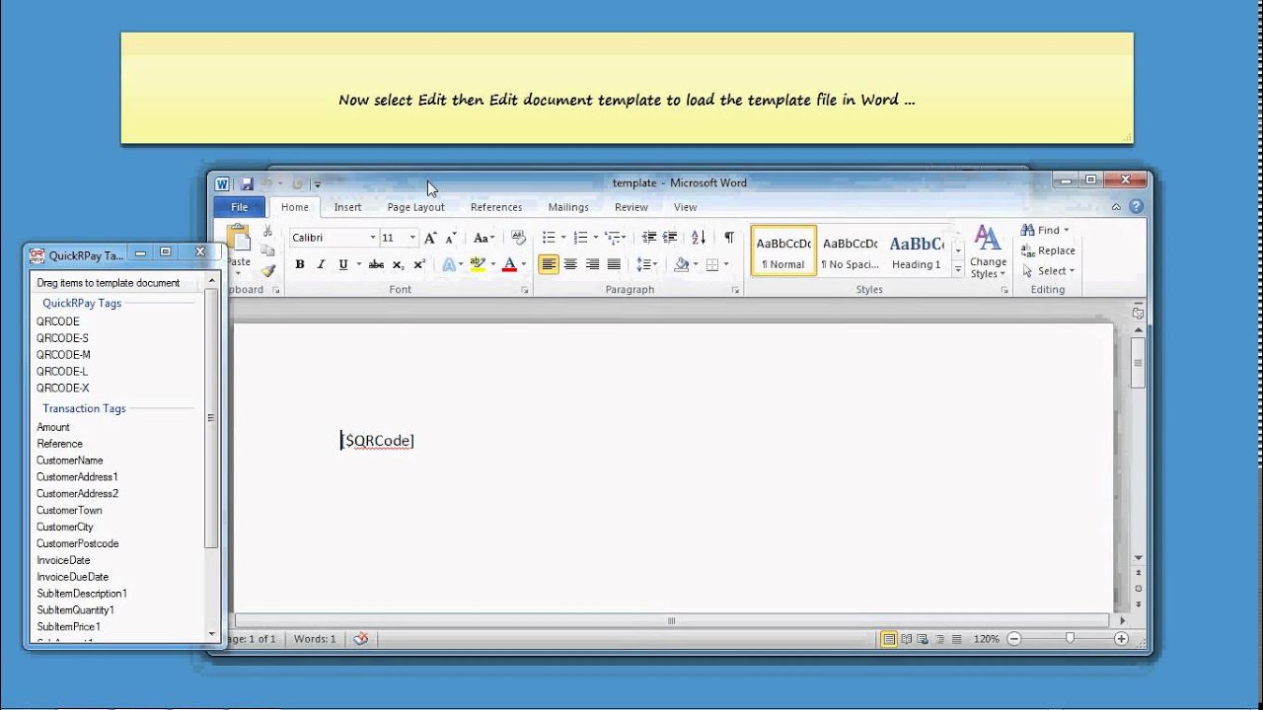
Task: Open the Select dropdown in Editing group
Action: point(1049,271)
